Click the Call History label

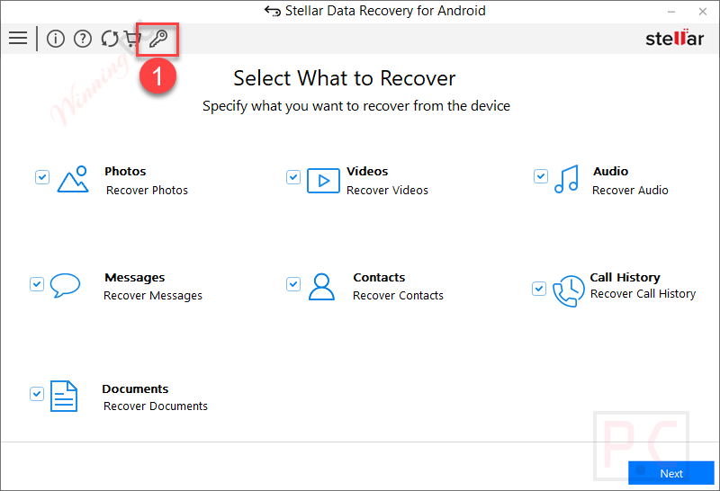pyautogui.click(x=625, y=278)
